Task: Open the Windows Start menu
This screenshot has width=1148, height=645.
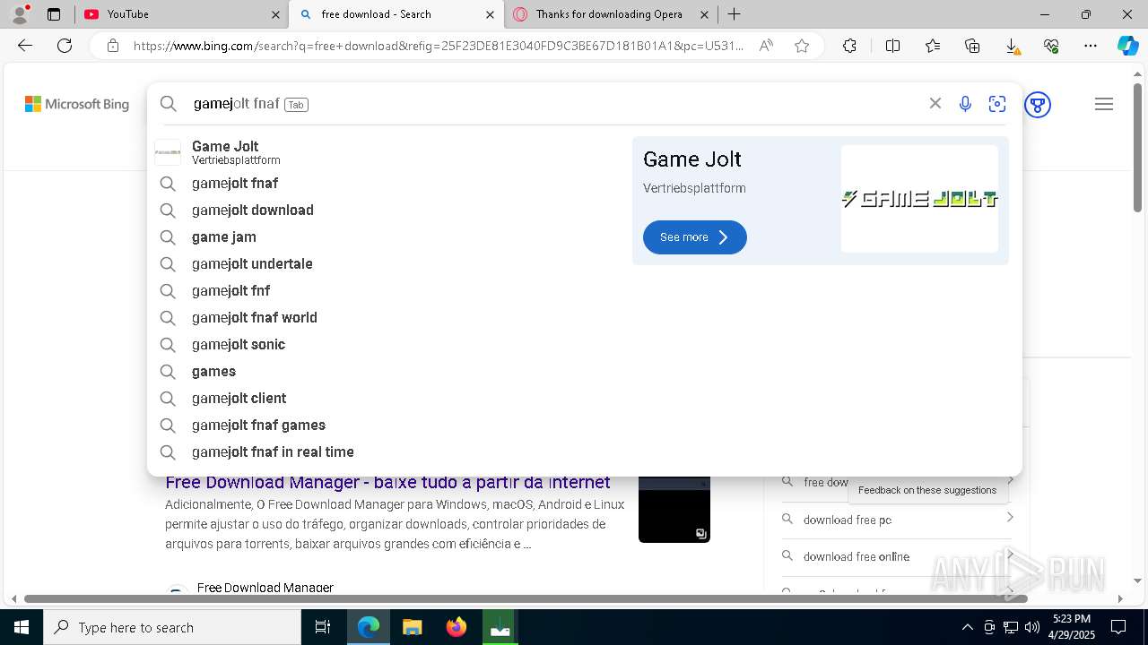Action: 22,627
